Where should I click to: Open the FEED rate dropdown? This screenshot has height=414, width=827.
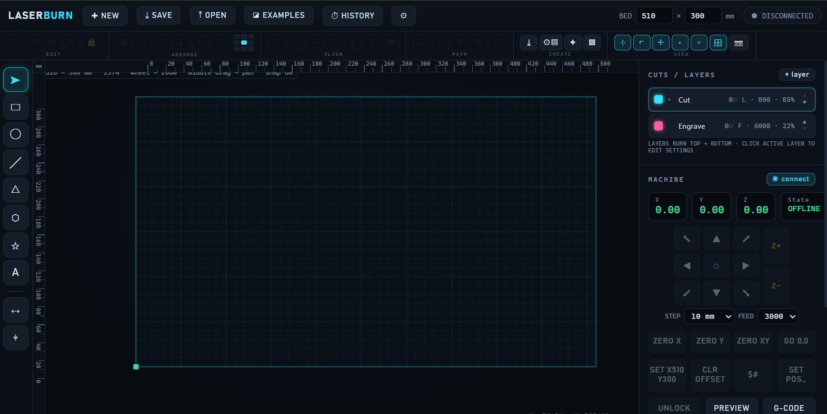click(x=778, y=316)
